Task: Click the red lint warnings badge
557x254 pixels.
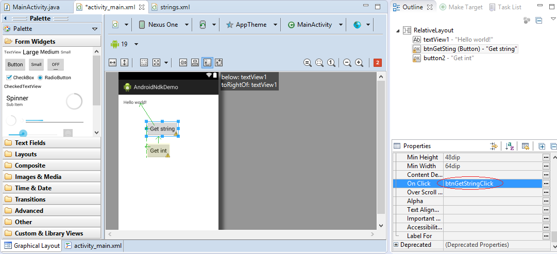Action: [377, 63]
